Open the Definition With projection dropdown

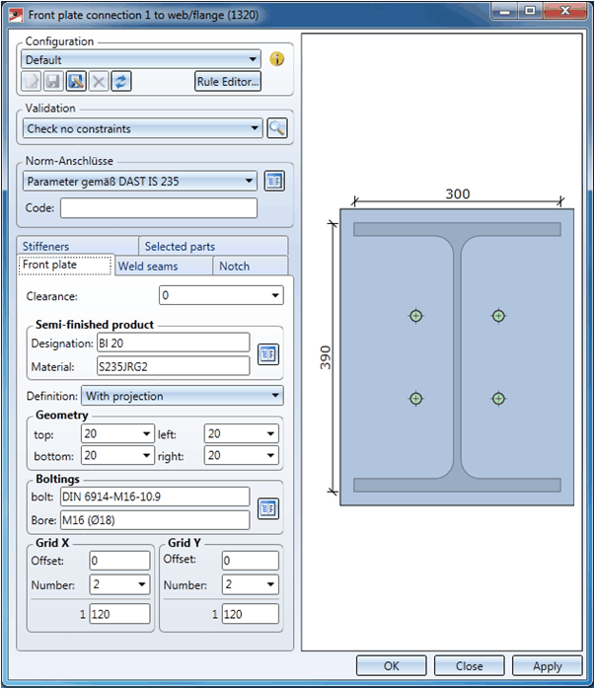point(183,396)
